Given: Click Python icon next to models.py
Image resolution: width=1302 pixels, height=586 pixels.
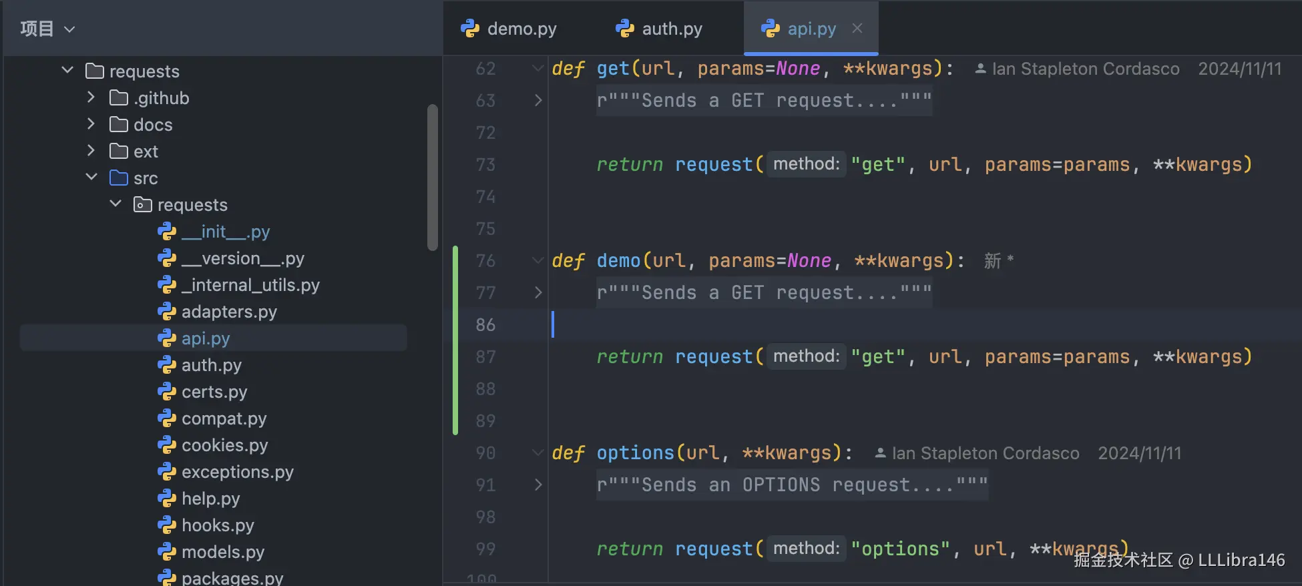Looking at the screenshot, I should (x=167, y=552).
